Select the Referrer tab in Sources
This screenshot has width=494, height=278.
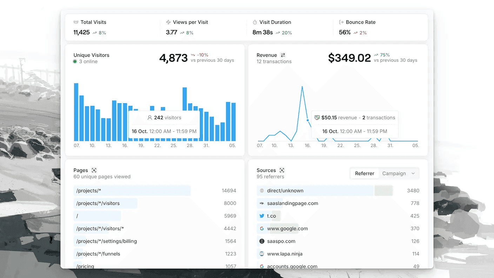(x=365, y=173)
